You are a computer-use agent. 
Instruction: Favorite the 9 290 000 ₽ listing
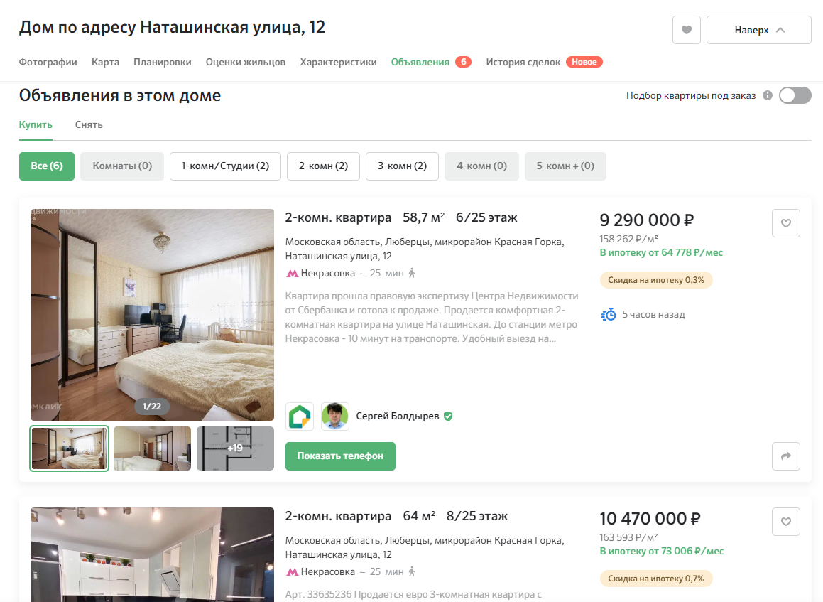[x=786, y=223]
